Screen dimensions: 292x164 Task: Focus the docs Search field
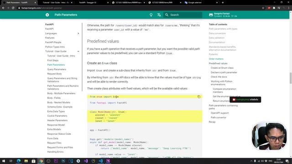coord(182,15)
